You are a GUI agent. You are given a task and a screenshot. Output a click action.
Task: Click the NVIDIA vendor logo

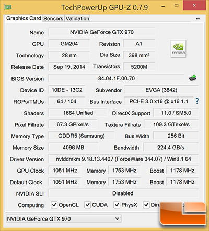[x=178, y=48]
